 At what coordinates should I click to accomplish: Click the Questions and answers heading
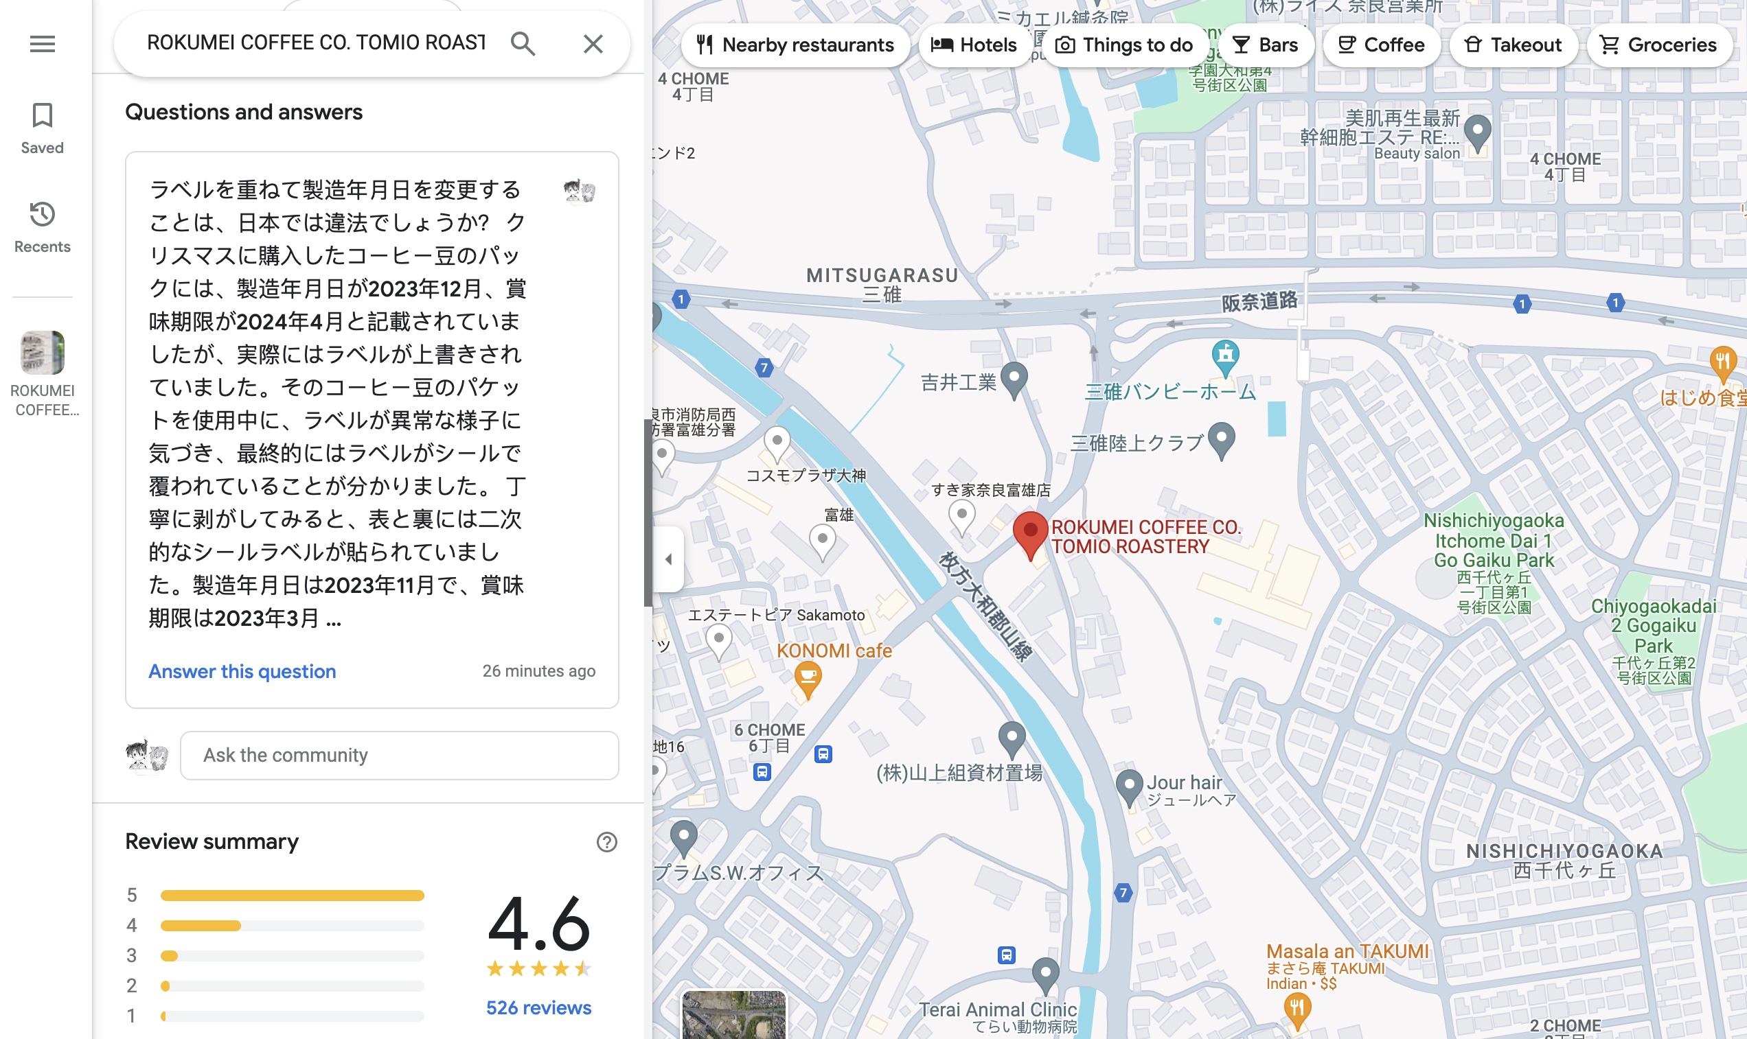244,112
